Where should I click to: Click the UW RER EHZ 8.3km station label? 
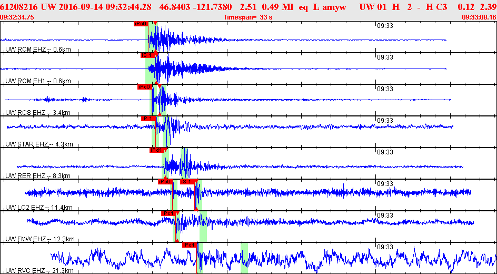[x=38, y=176]
